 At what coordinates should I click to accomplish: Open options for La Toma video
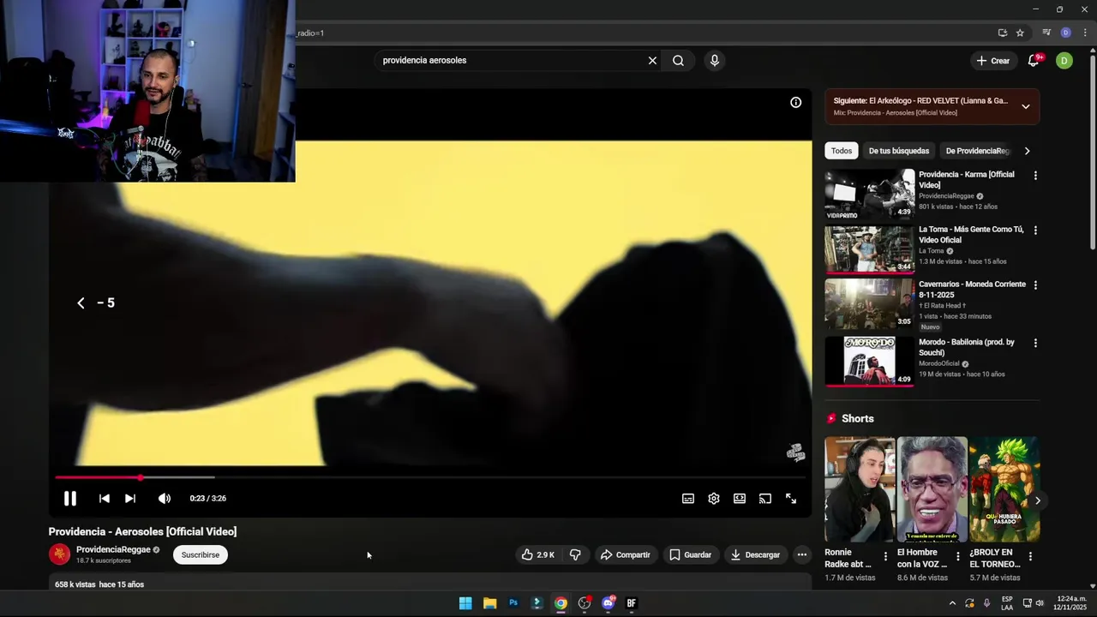[1035, 231]
